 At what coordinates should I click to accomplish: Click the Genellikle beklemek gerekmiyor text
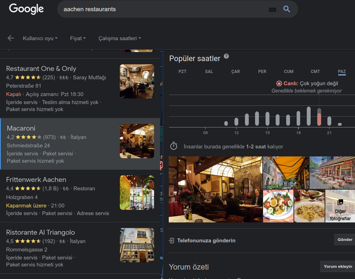(306, 91)
